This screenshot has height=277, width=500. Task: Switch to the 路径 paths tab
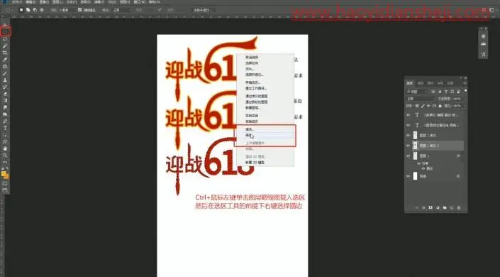[430, 83]
